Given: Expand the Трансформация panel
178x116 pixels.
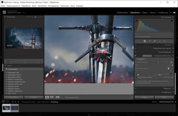Looking at the screenshot, I should [x=173, y=52].
